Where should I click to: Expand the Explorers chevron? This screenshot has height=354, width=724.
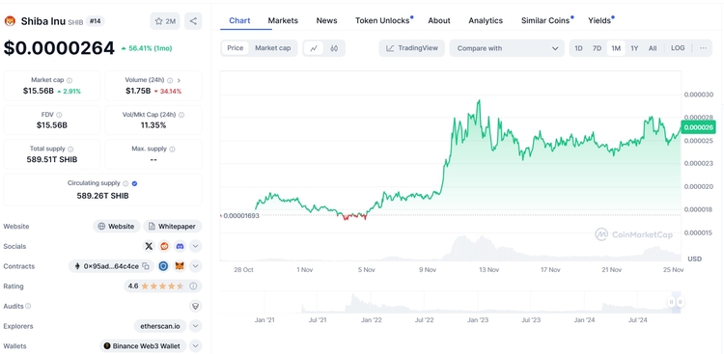click(195, 326)
